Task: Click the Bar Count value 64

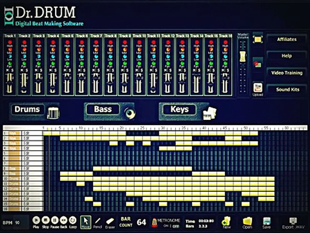Action: (141, 222)
